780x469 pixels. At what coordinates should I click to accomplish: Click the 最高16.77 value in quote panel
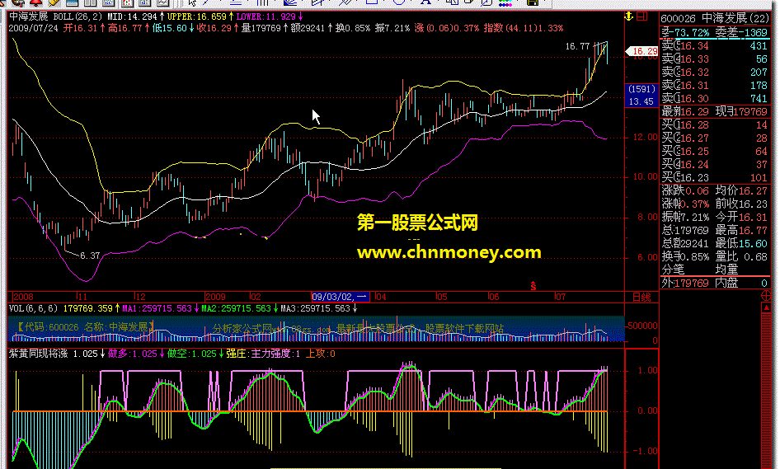click(x=741, y=230)
